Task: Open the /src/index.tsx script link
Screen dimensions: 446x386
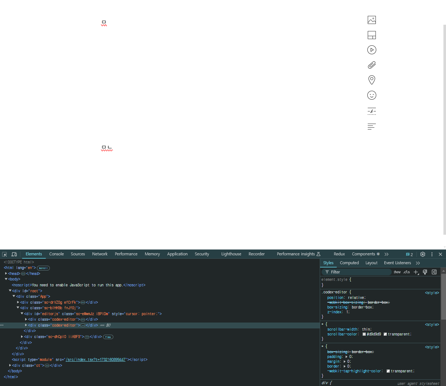Action: pyautogui.click(x=96, y=359)
